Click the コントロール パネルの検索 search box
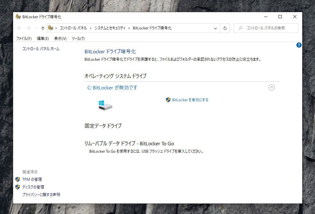This screenshot has width=315, height=214. point(266,28)
